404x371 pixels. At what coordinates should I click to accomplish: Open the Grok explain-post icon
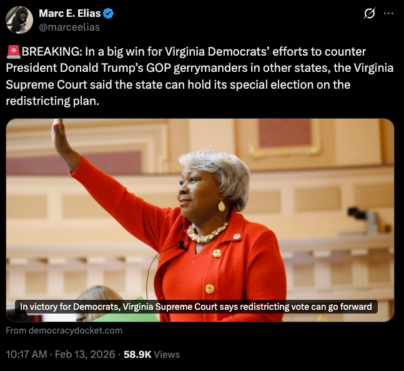369,13
